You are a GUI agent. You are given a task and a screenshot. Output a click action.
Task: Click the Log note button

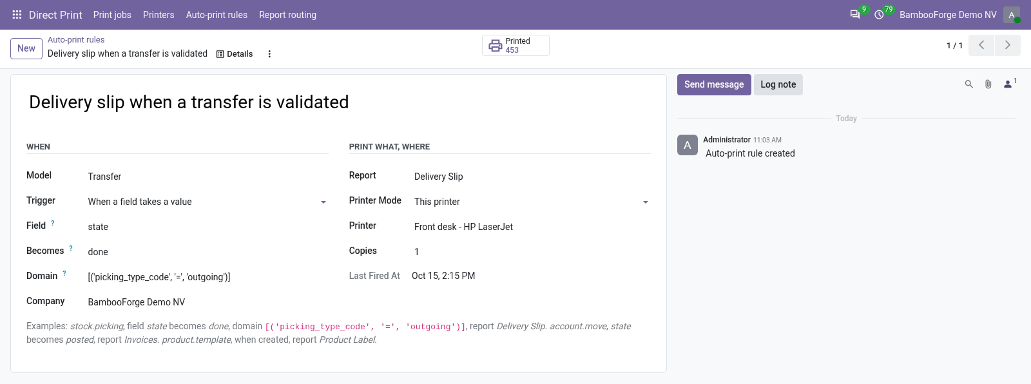pyautogui.click(x=778, y=84)
